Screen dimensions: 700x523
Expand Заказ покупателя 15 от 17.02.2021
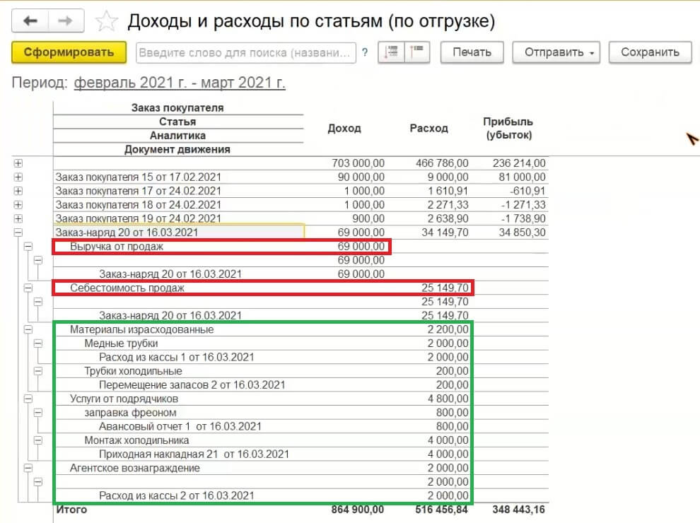tap(18, 177)
